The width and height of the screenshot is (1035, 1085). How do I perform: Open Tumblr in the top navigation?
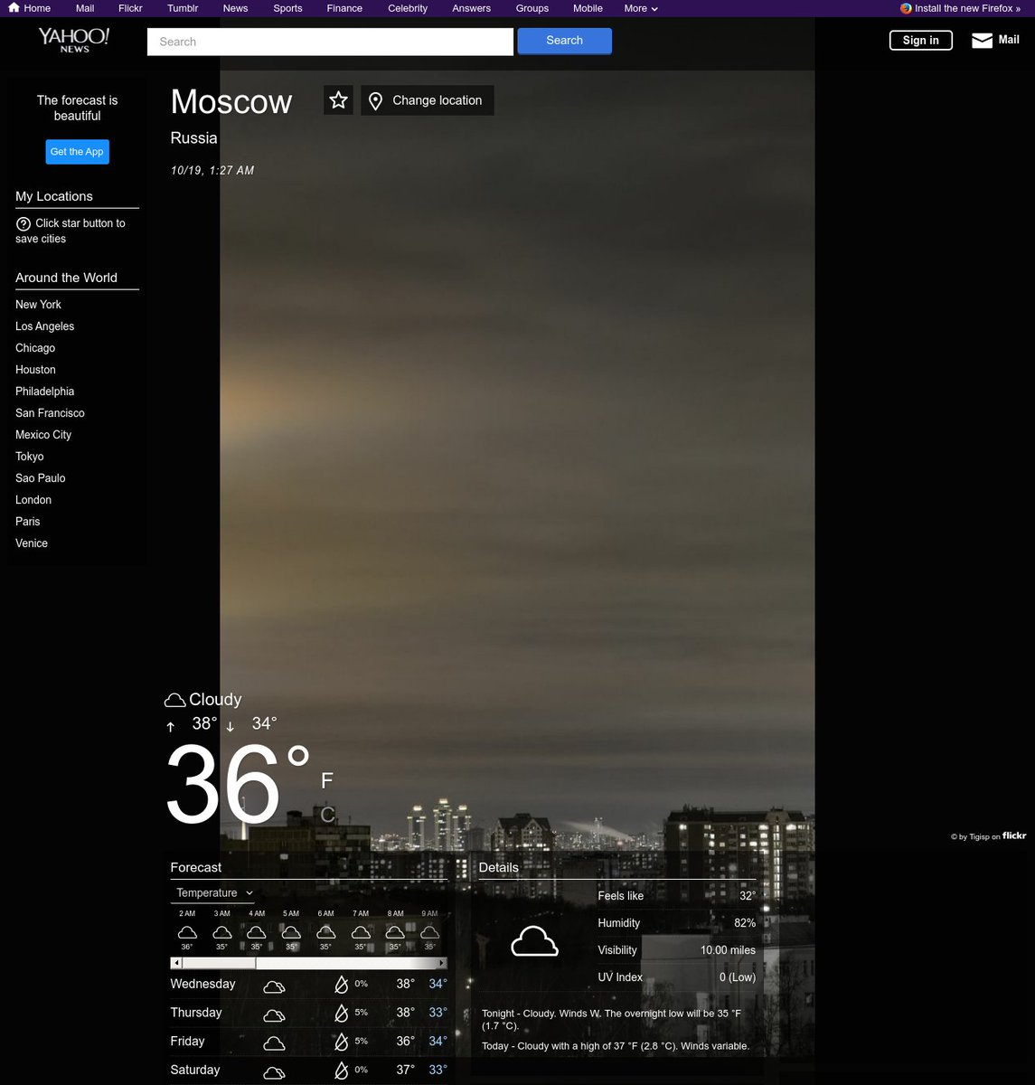[183, 8]
